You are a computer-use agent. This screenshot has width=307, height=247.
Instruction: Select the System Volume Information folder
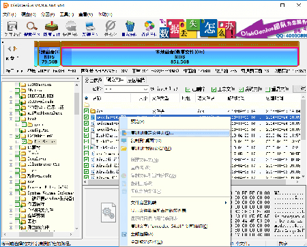[50, 193]
